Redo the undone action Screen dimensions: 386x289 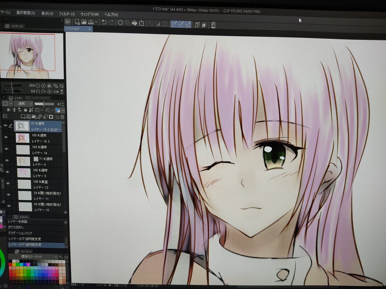pos(111,22)
